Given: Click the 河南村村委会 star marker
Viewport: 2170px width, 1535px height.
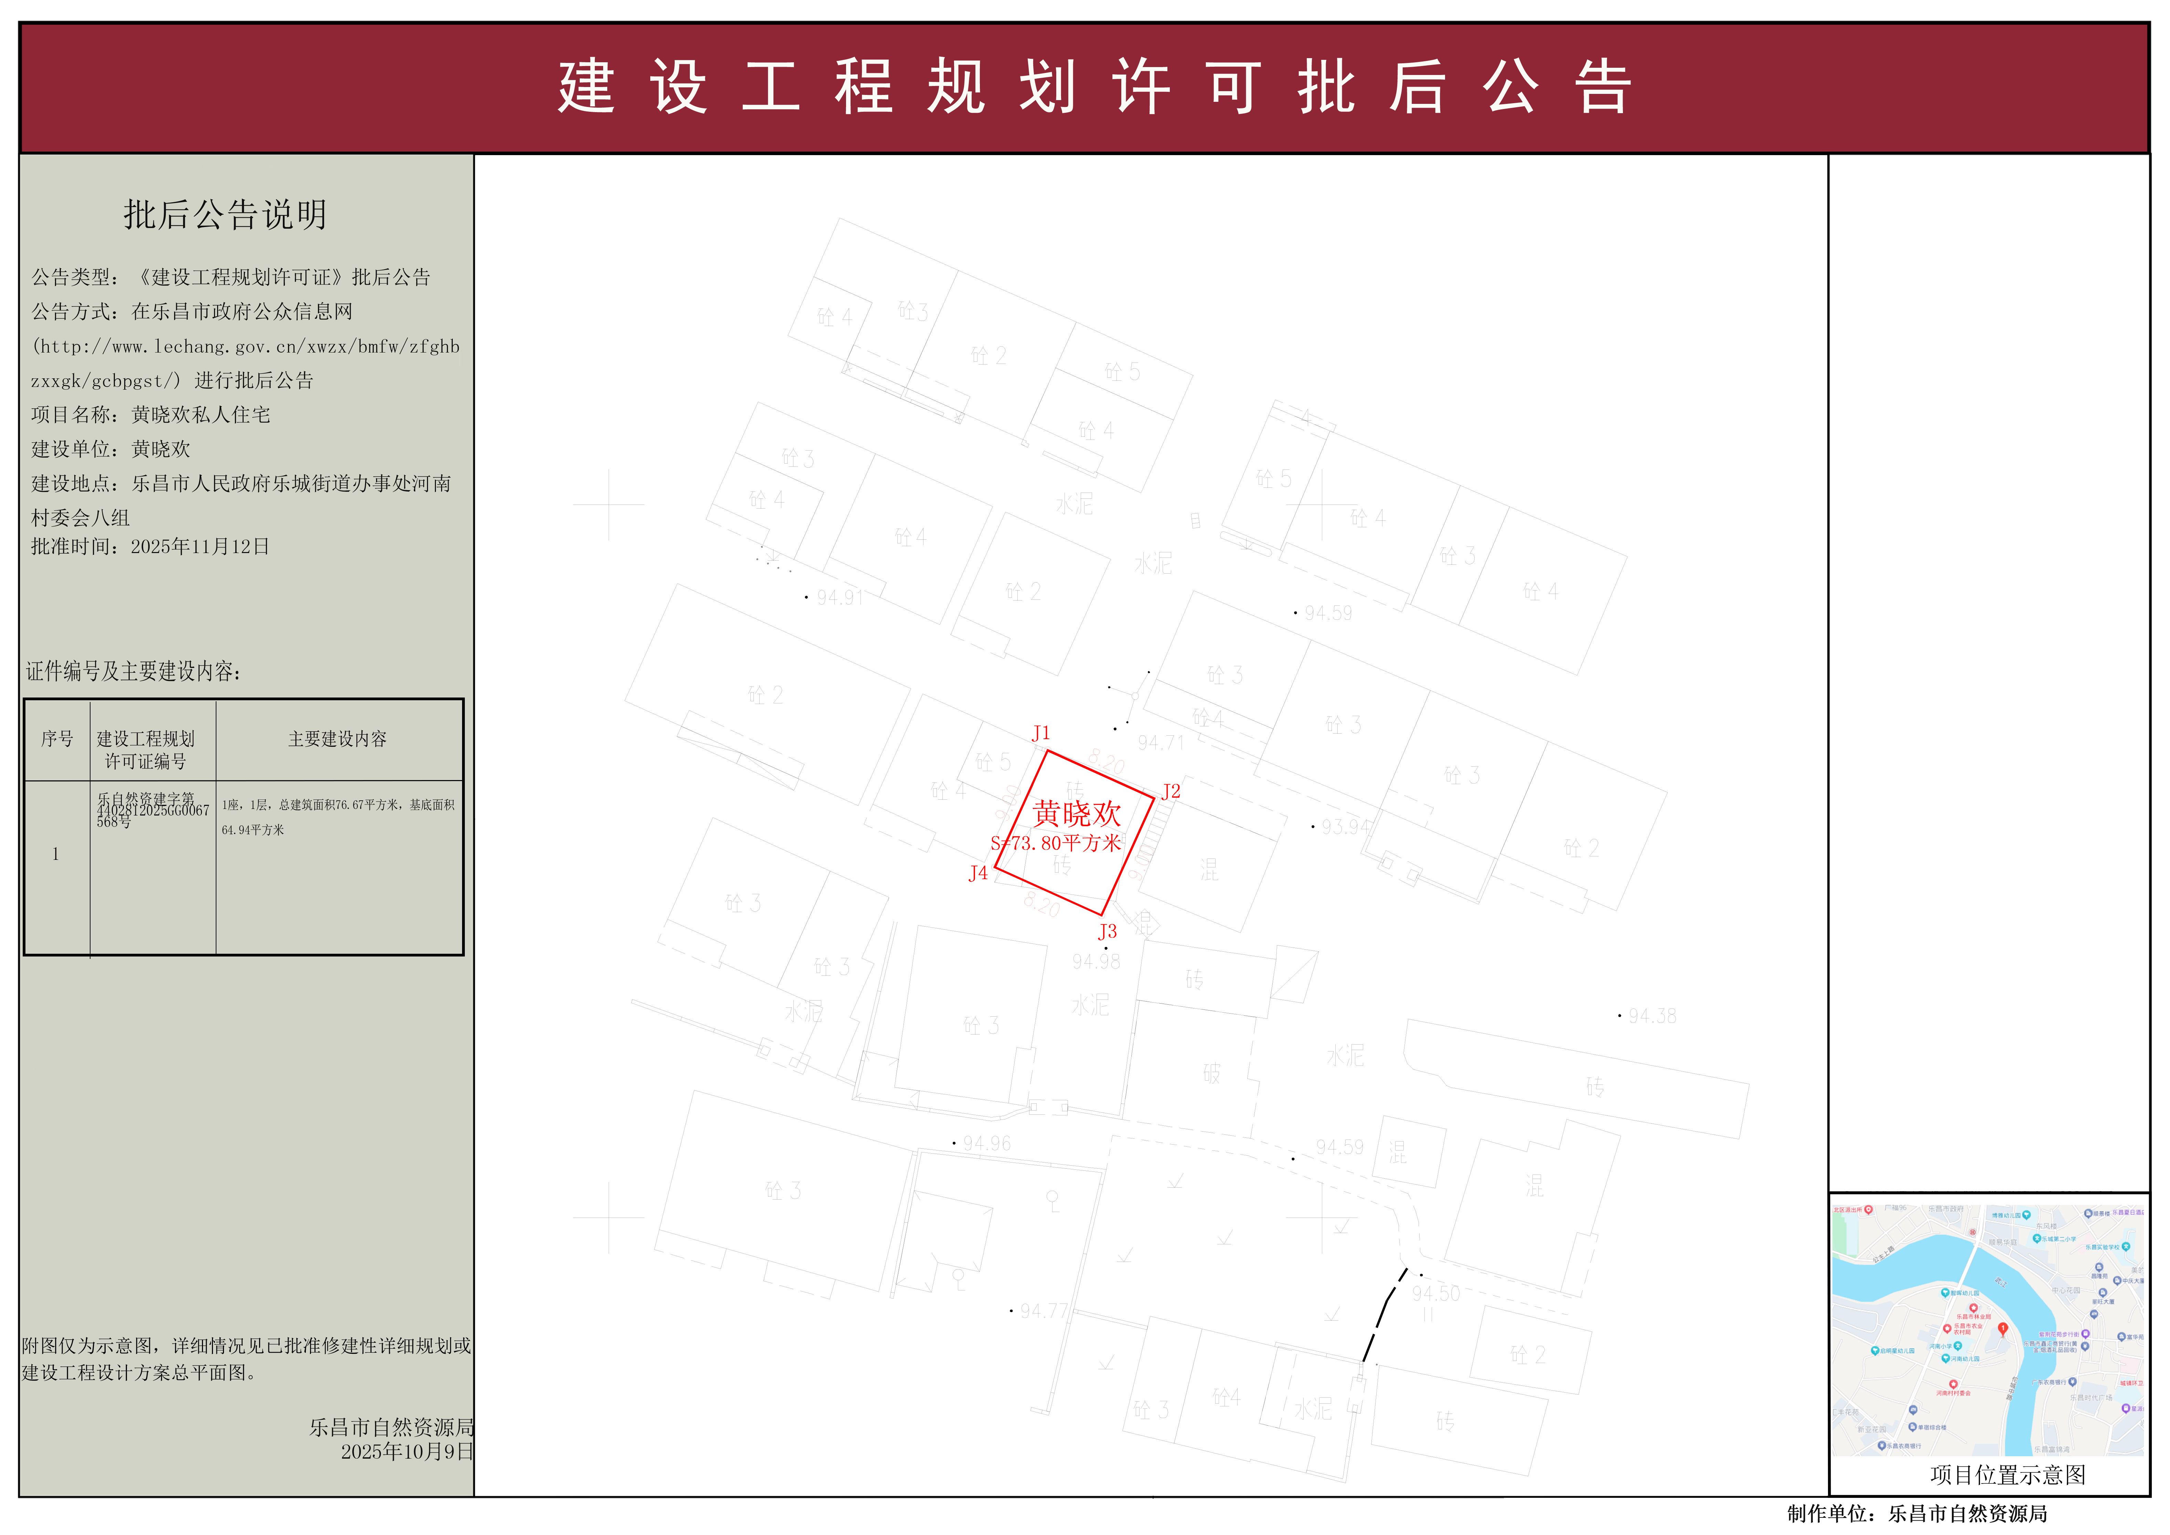Looking at the screenshot, I should pyautogui.click(x=1954, y=1384).
